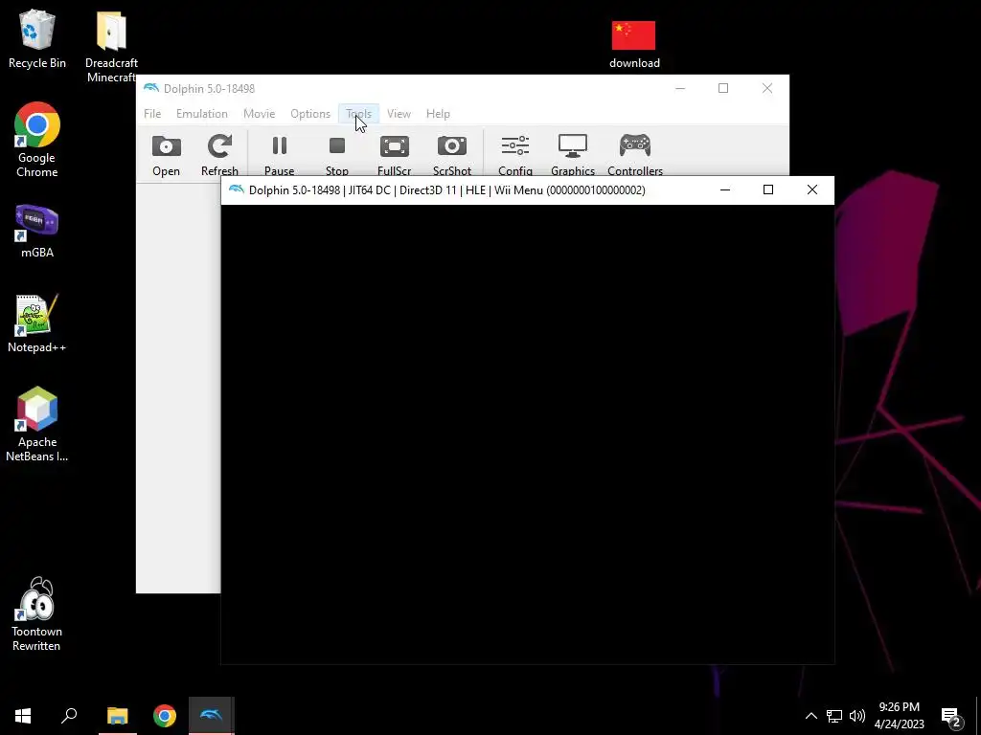Show hidden system tray icons
Image resolution: width=981 pixels, height=735 pixels.
810,716
